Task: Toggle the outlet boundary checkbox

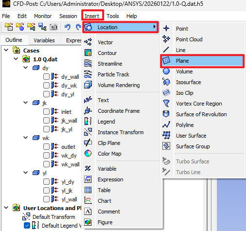Action: (x=46, y=147)
